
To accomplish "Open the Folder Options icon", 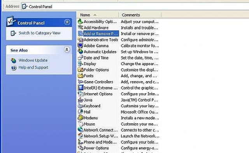I will tap(81, 70).
